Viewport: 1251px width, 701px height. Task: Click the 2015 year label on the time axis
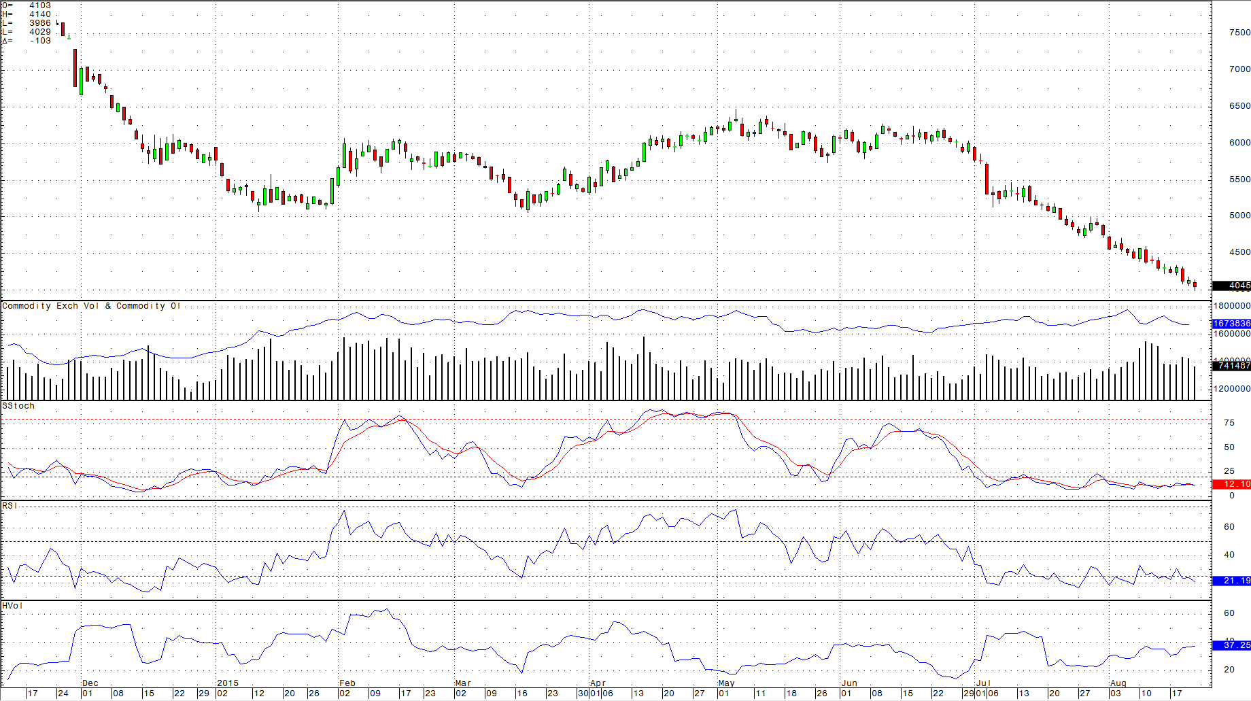tap(228, 683)
